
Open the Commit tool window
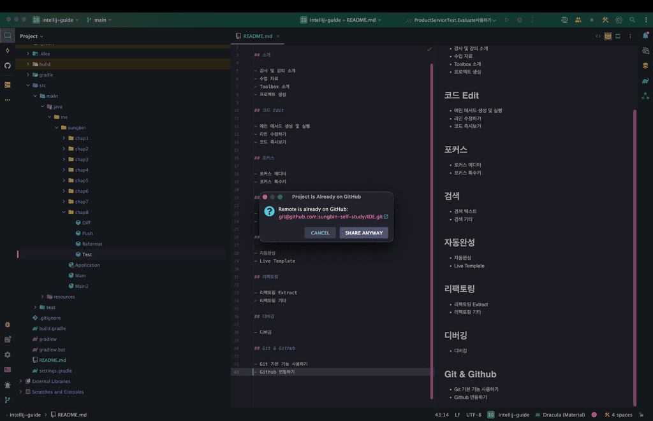pos(8,50)
